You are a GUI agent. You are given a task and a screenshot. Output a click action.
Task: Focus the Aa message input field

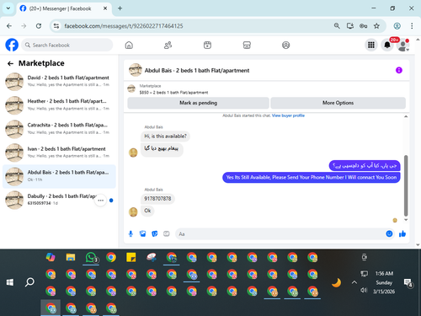[x=280, y=233]
